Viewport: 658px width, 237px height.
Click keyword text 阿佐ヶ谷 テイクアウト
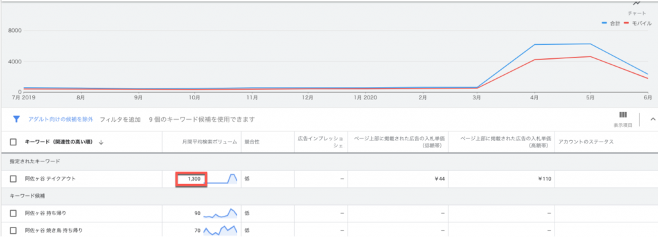(x=50, y=179)
